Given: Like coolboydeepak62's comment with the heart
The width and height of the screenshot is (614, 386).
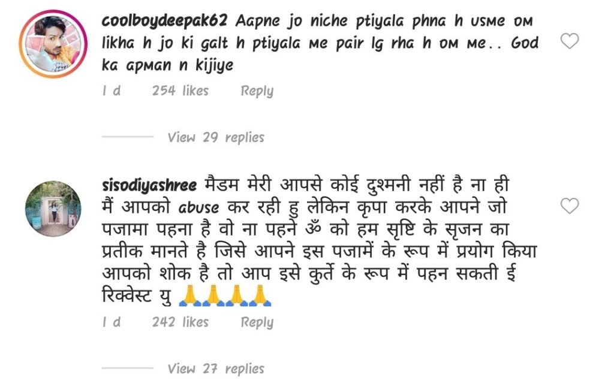Looking at the screenshot, I should click(x=570, y=41).
